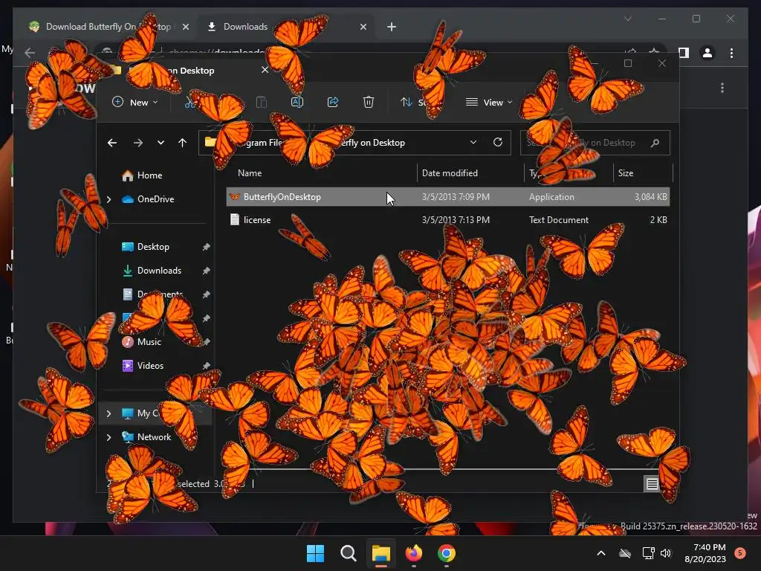Image resolution: width=761 pixels, height=571 pixels.
Task: Close the Download Butterfly Chrome tab
Action: pyautogui.click(x=185, y=27)
